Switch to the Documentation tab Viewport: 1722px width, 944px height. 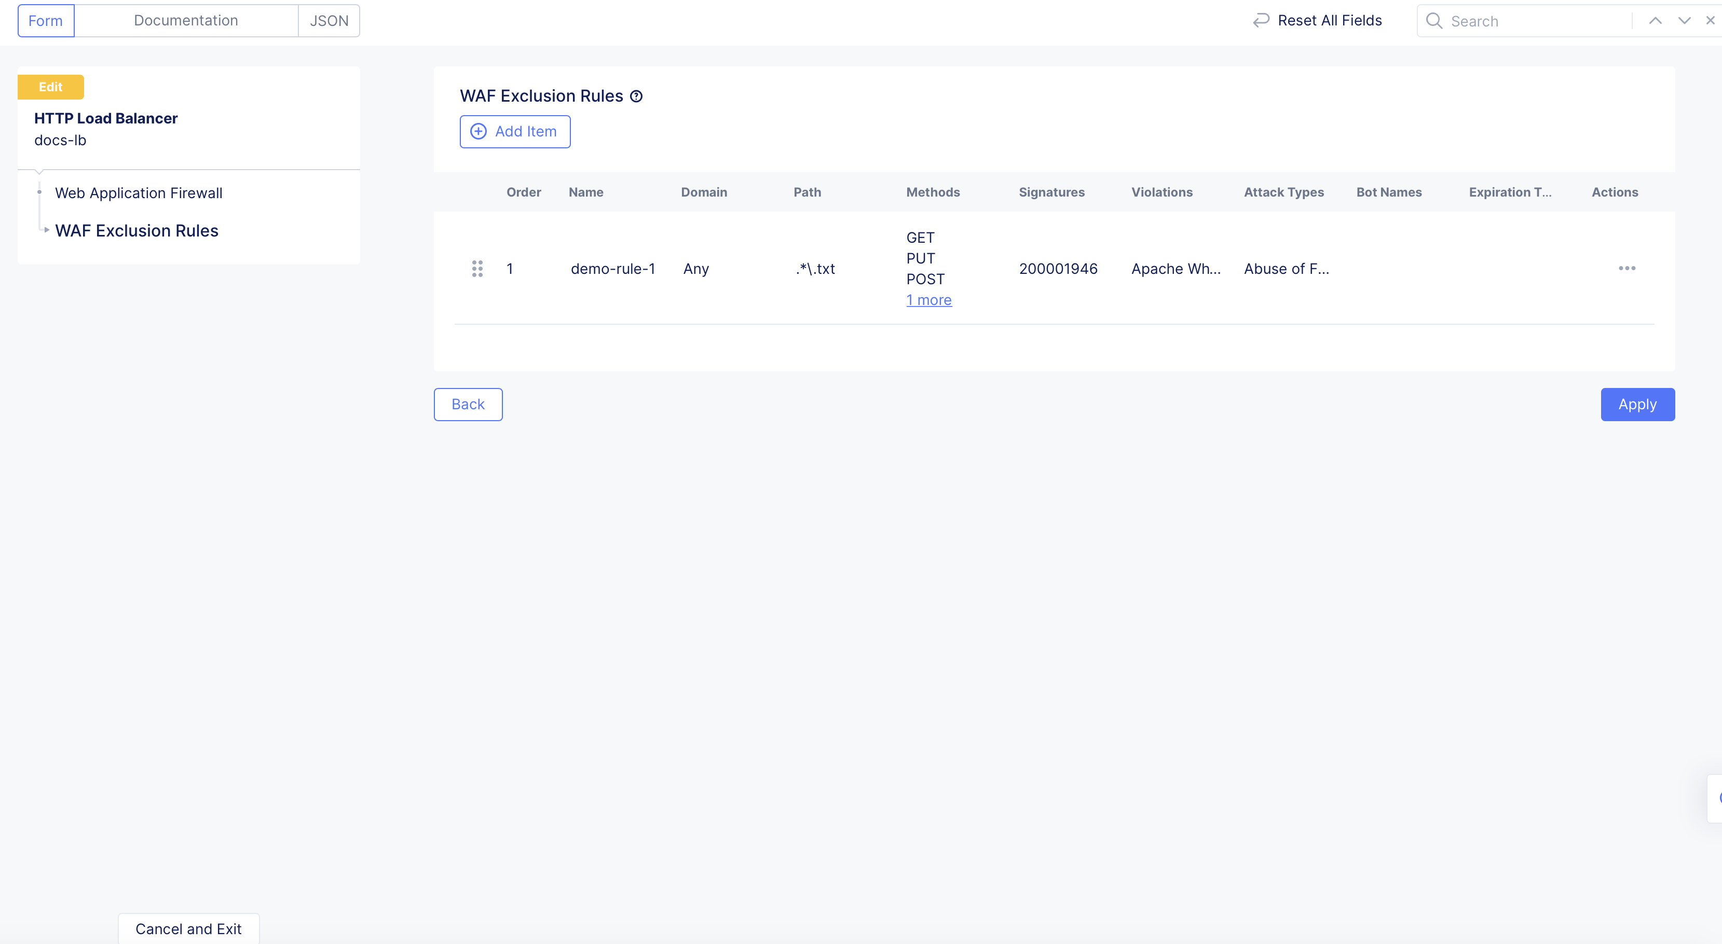[x=186, y=21]
